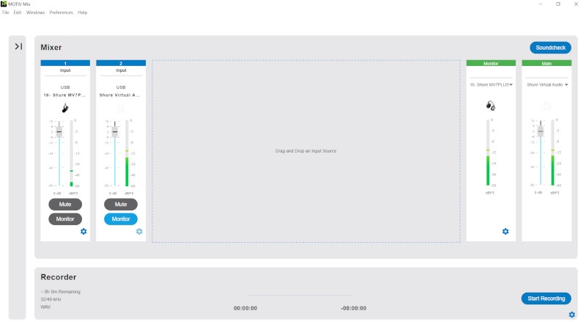Open Monitor channel settings gear
The image size is (586, 322).
[x=505, y=231]
